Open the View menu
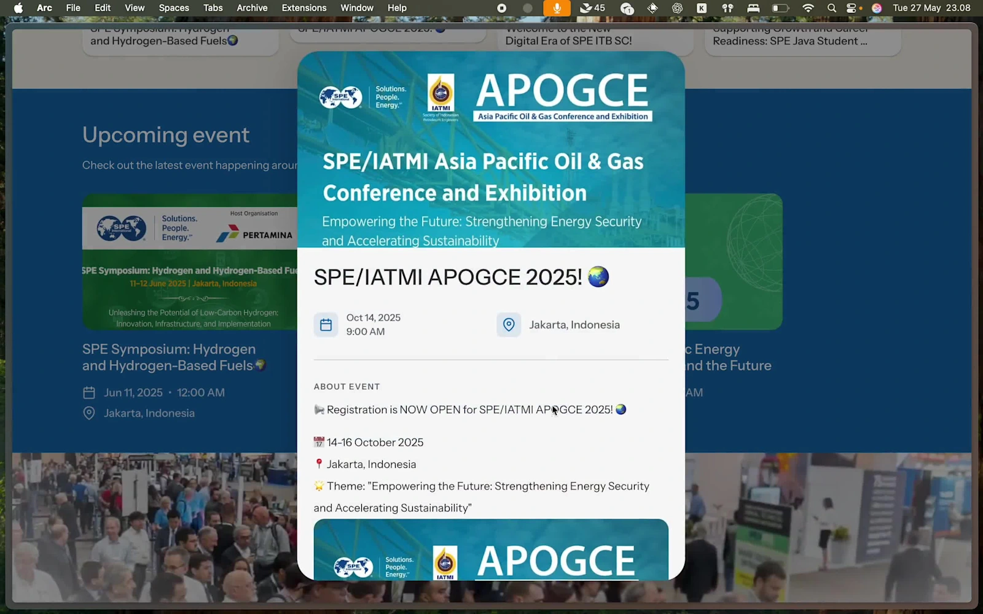Image resolution: width=983 pixels, height=614 pixels. [x=135, y=8]
